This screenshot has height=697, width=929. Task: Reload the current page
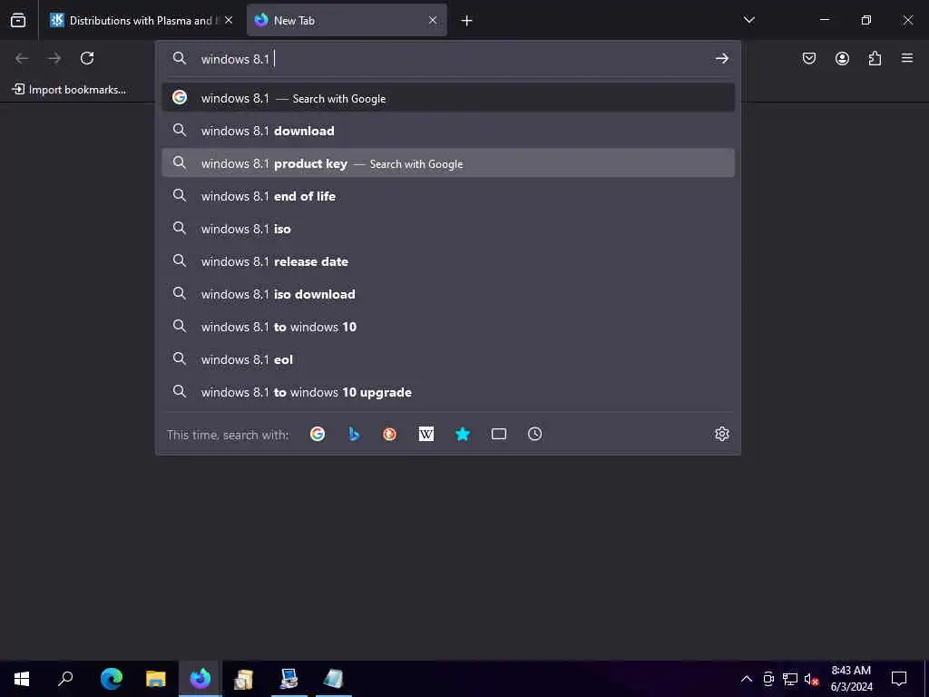click(x=87, y=58)
